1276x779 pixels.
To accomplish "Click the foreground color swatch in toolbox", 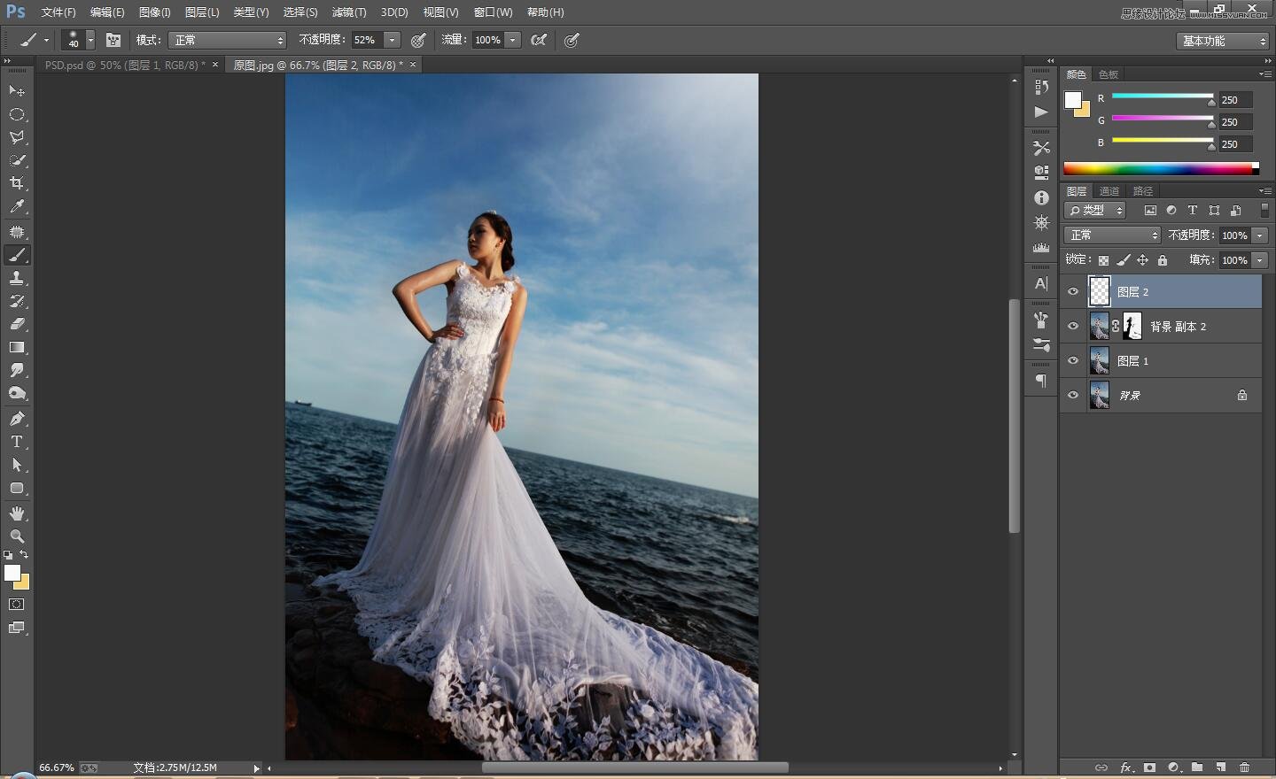I will 12,573.
